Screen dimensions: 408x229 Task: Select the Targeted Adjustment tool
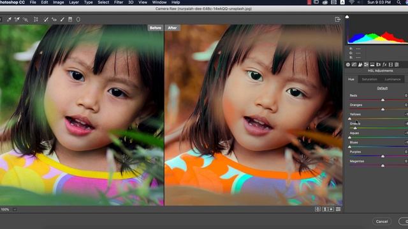point(25,20)
